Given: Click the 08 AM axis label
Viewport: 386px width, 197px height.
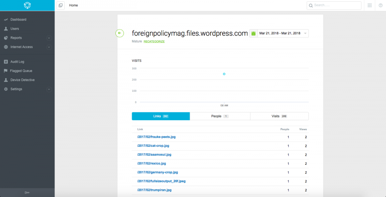Looking at the screenshot, I should click(224, 106).
